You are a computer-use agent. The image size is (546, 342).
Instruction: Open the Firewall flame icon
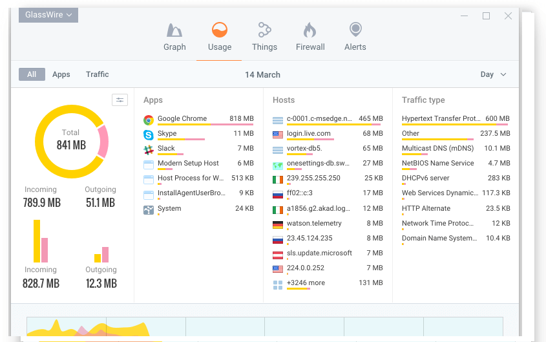click(x=310, y=30)
